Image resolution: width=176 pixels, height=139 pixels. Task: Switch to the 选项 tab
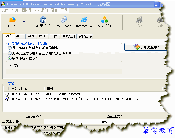[x=43, y=36]
